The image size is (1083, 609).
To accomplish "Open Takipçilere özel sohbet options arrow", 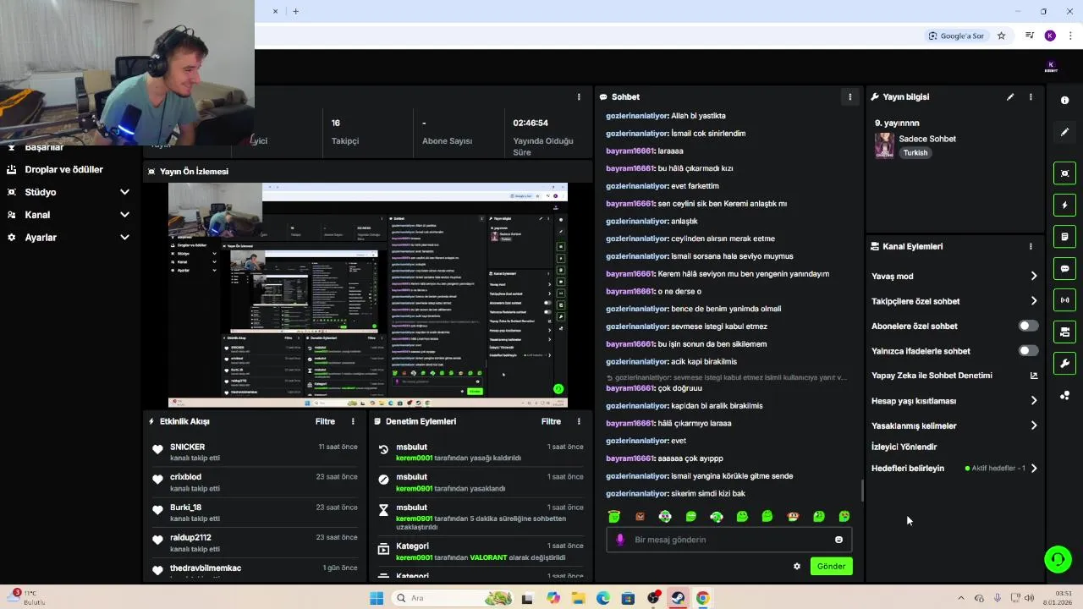I will point(1033,301).
